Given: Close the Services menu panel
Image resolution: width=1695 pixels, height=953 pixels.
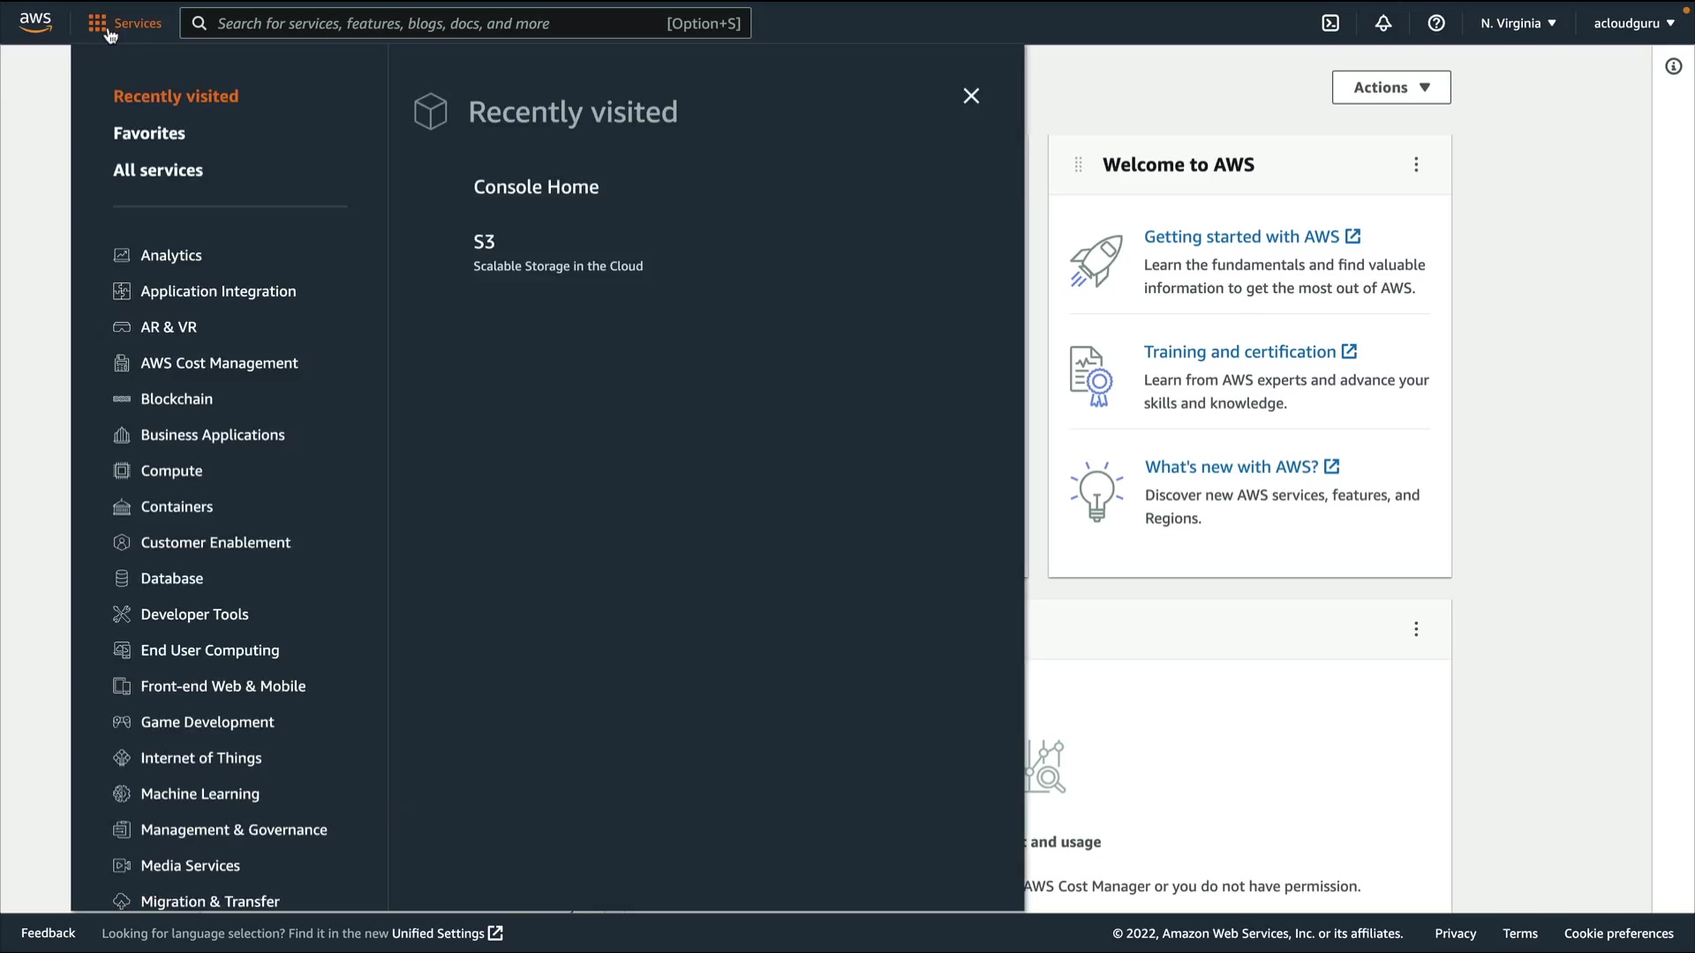Looking at the screenshot, I should (x=971, y=96).
